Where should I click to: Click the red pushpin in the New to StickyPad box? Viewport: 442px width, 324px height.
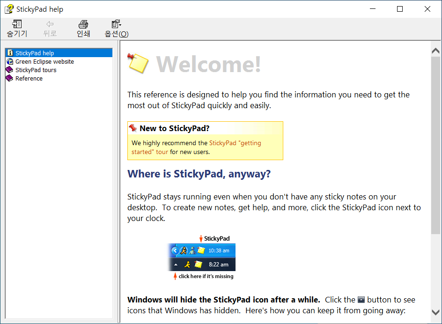pos(133,128)
